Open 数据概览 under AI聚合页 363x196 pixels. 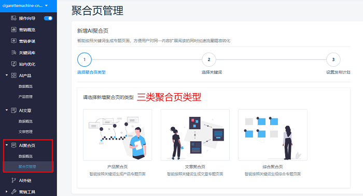25,156
